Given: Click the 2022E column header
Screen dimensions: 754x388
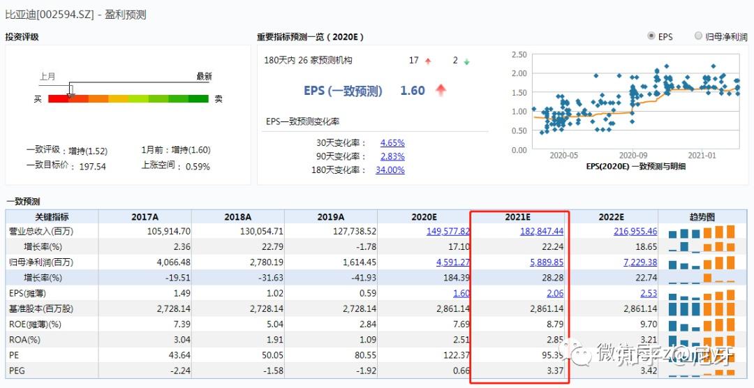Looking at the screenshot, I should 611,217.
